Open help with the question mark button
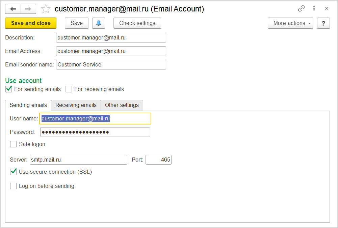 click(x=323, y=23)
